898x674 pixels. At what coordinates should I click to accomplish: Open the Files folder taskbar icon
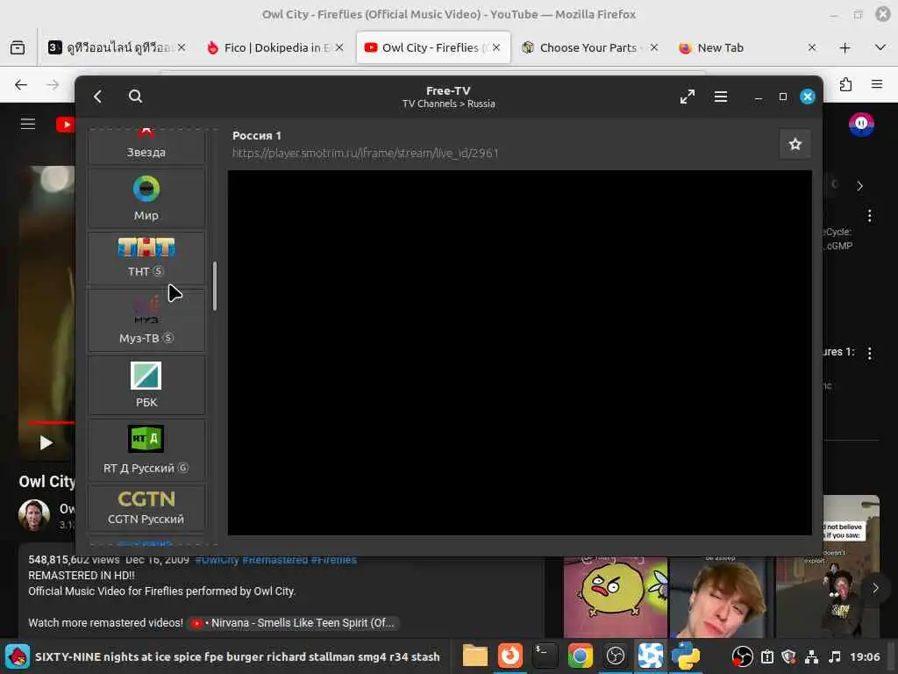pos(474,656)
